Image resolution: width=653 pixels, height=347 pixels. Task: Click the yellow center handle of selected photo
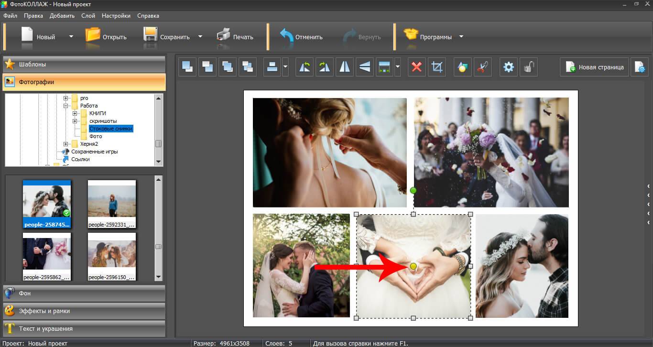click(414, 266)
